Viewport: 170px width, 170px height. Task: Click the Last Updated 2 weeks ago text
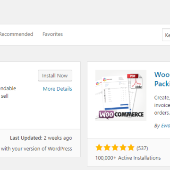pos(41,138)
